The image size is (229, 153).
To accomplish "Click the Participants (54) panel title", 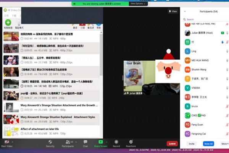I will click(209, 11).
